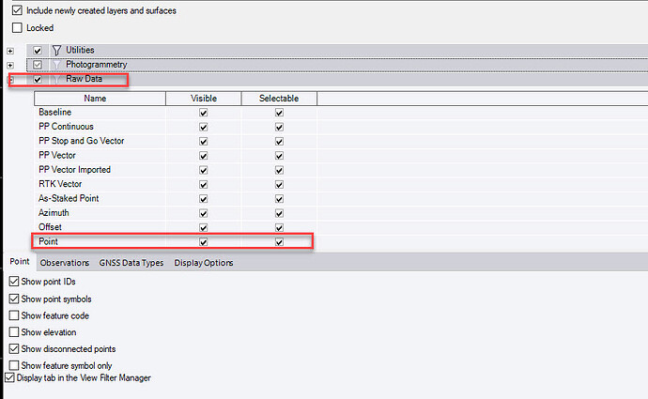Disable Selectable for RTK Vector
648x399 pixels.
coord(279,184)
